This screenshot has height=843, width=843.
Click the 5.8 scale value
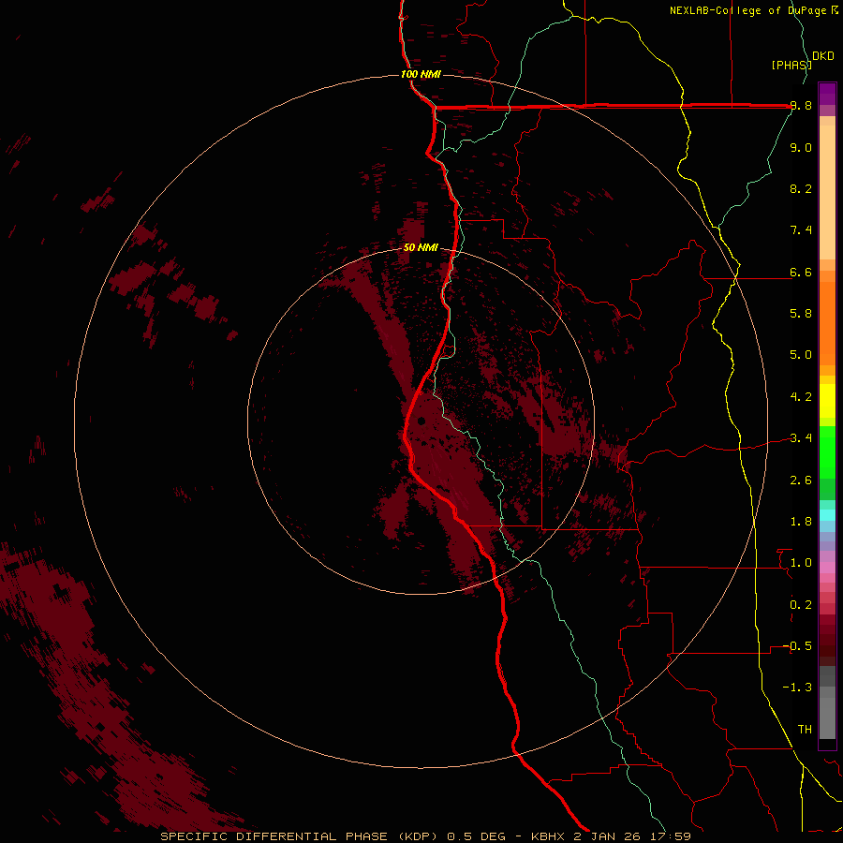click(x=801, y=314)
